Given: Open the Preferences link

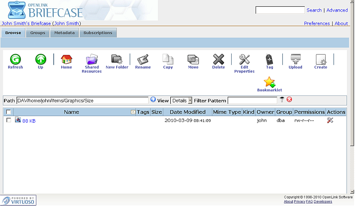Looking at the screenshot, I should 317,23.
